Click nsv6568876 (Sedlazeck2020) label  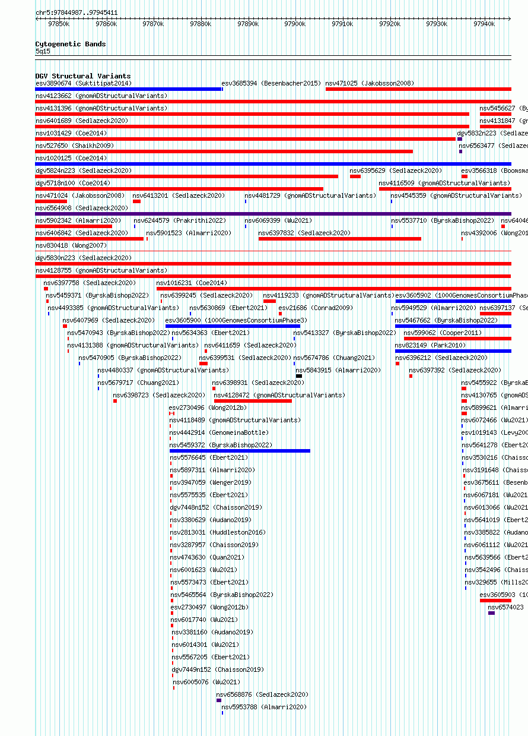pyautogui.click(x=262, y=694)
